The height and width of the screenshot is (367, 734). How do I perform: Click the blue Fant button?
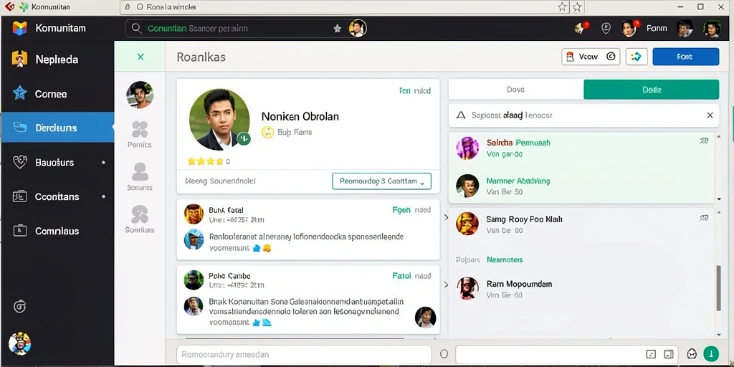coord(685,57)
